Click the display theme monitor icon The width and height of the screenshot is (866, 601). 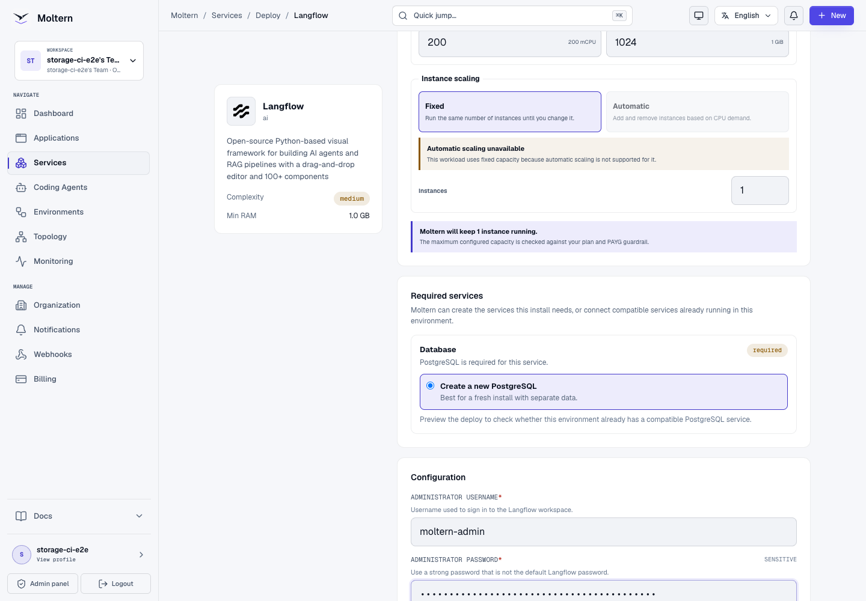click(699, 16)
